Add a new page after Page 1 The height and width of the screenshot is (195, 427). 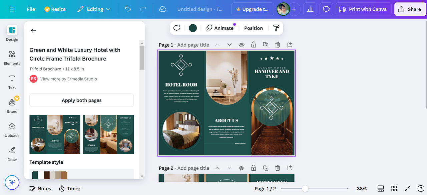tap(290, 45)
